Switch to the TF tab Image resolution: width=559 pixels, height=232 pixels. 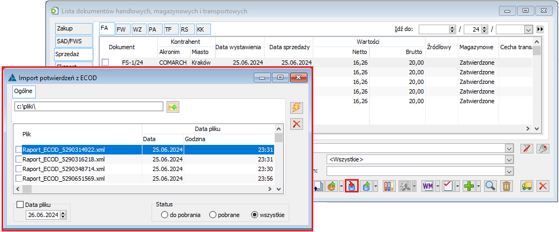[x=171, y=29]
